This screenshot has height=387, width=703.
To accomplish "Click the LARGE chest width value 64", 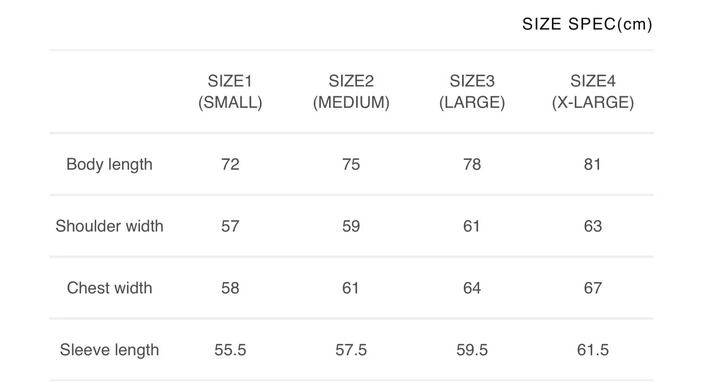I will [472, 288].
